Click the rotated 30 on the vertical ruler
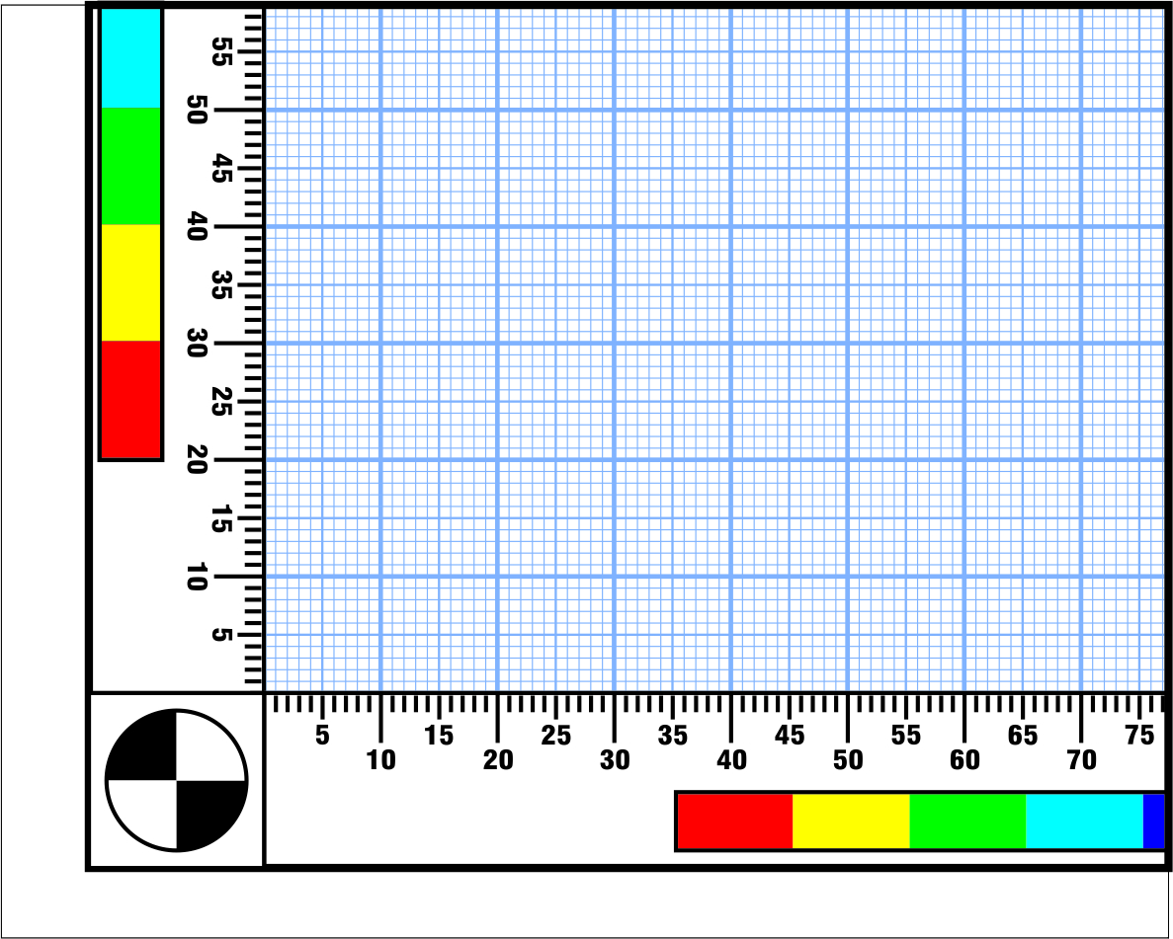This screenshot has width=1173, height=939. [x=196, y=344]
